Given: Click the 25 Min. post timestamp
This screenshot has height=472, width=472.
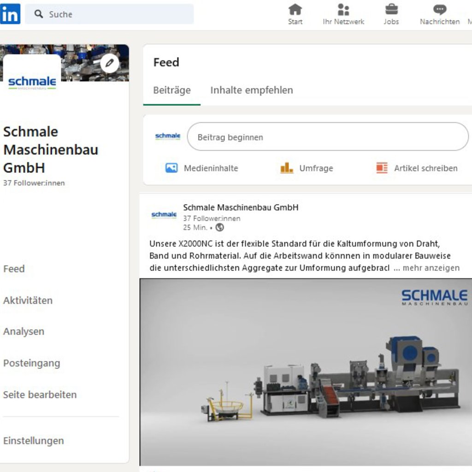Looking at the screenshot, I should pyautogui.click(x=195, y=228).
